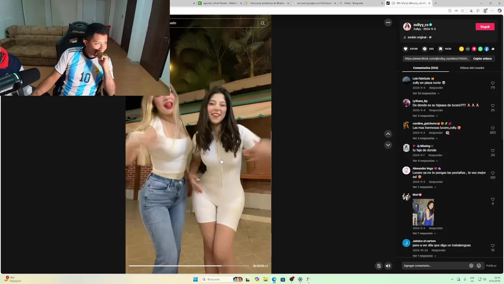Open the weather widget in taskbar
504x284 pixels.
[x=13, y=279]
